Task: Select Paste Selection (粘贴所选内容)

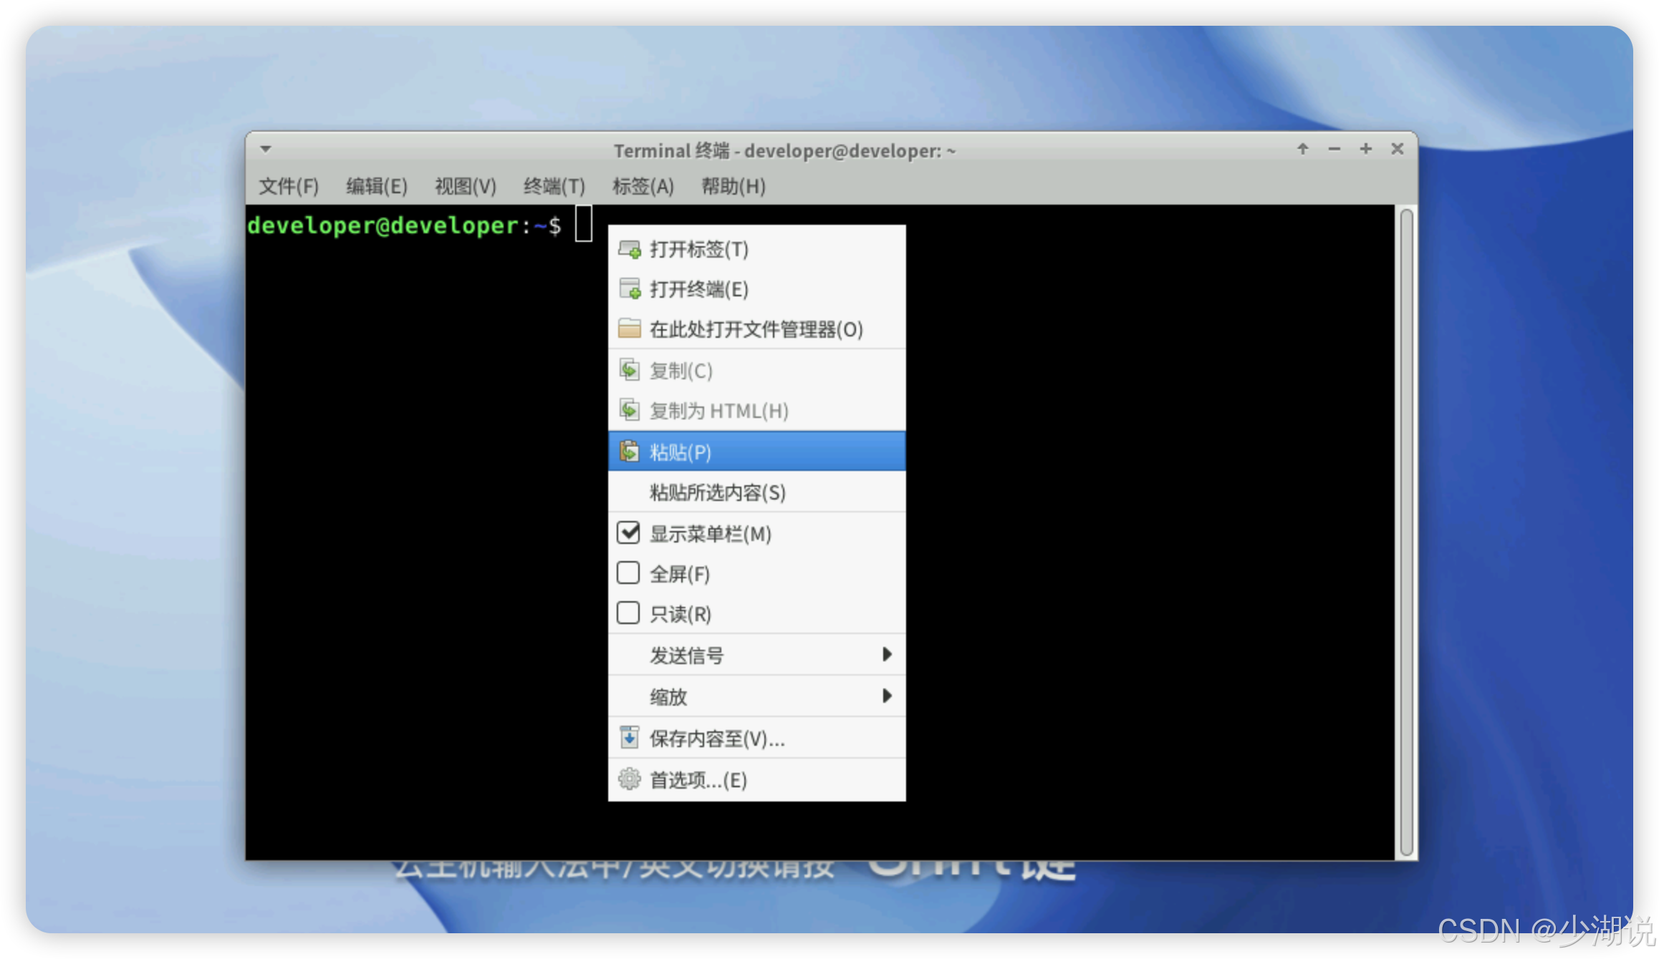Action: [x=717, y=492]
